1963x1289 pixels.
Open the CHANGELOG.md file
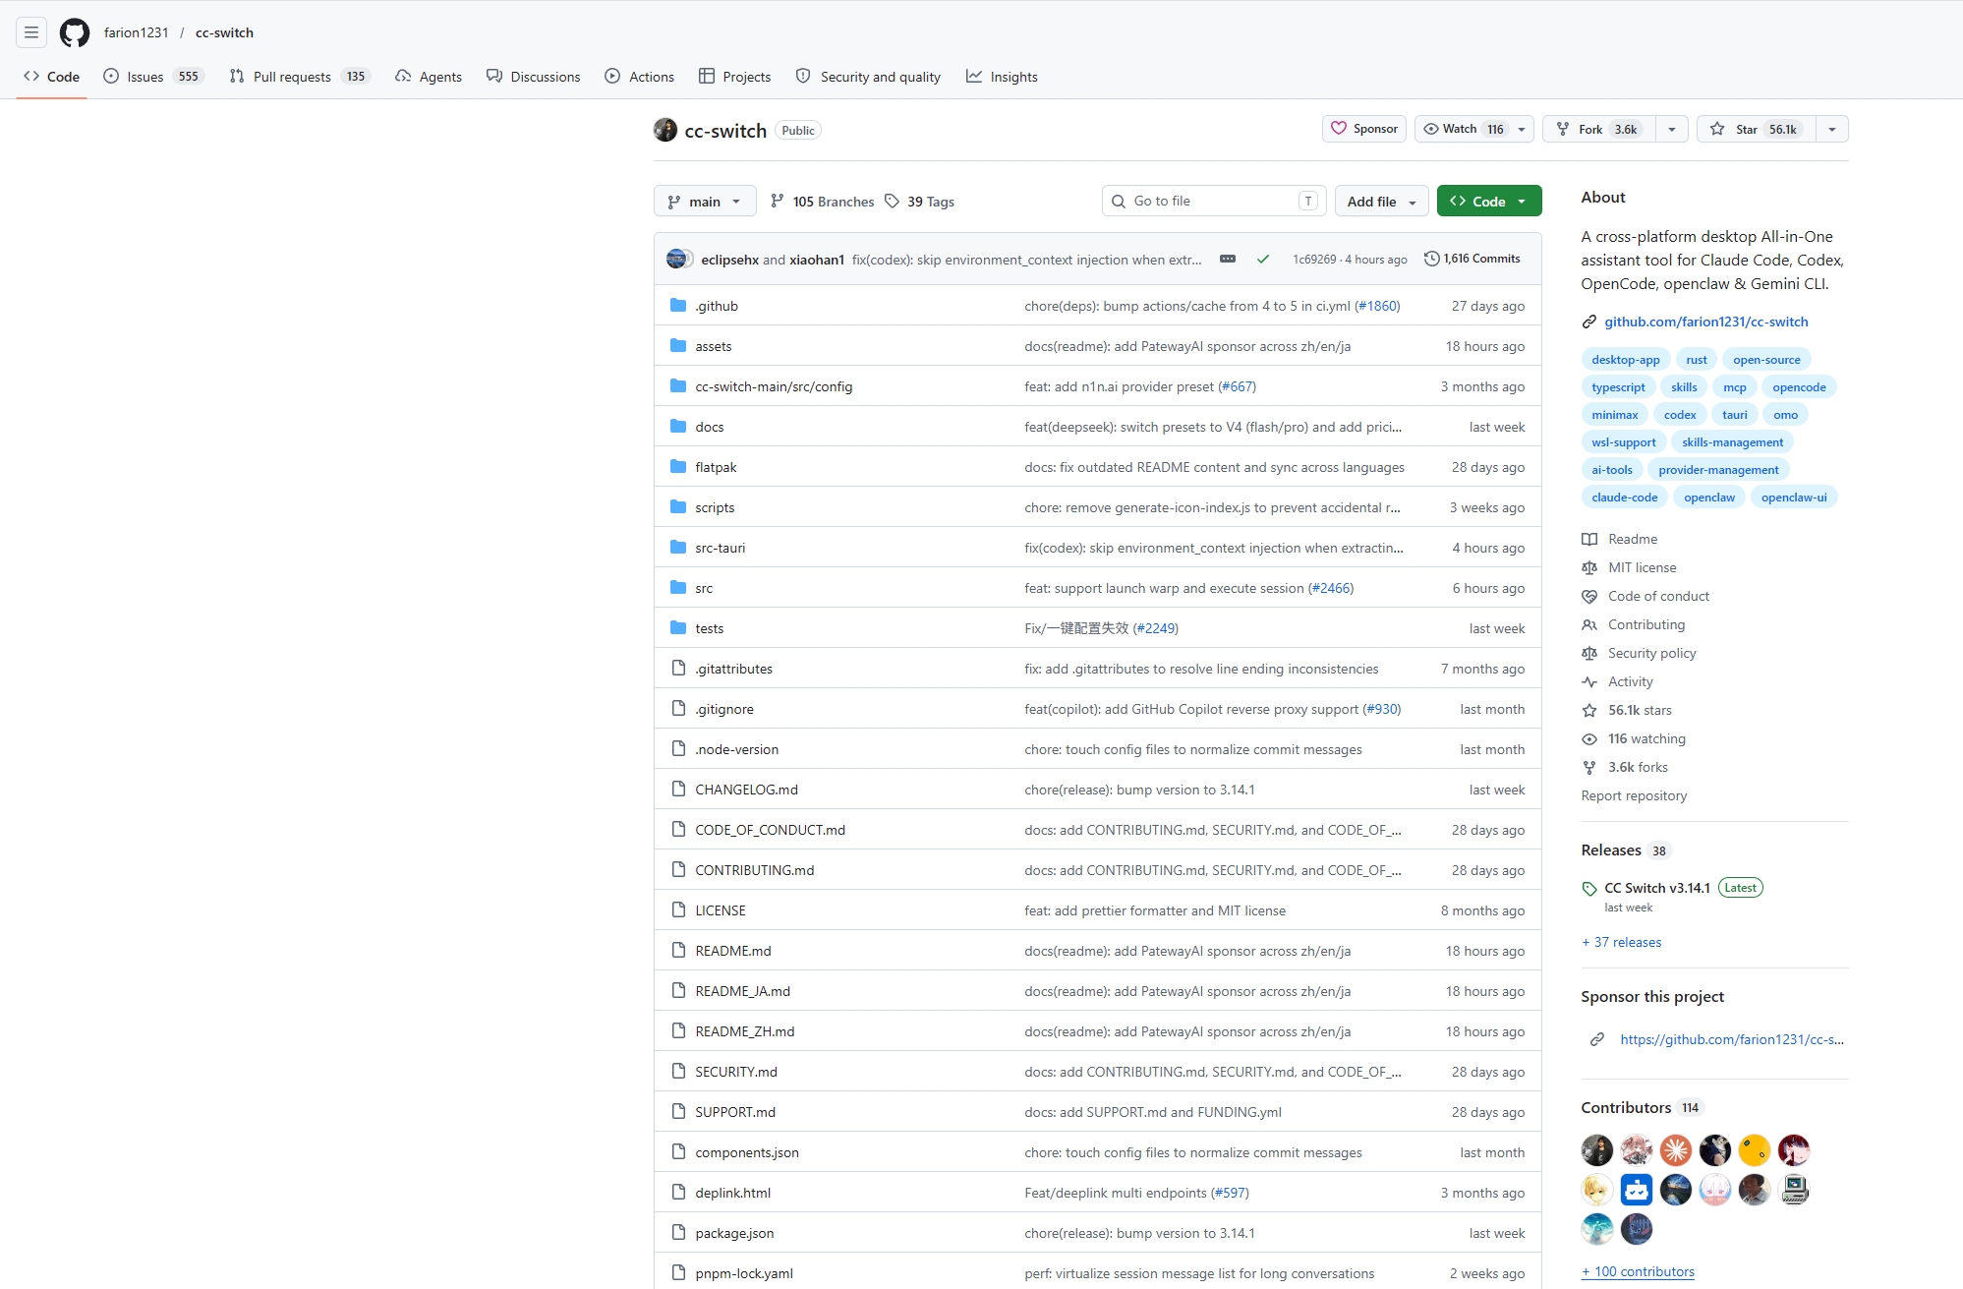pyautogui.click(x=747, y=790)
